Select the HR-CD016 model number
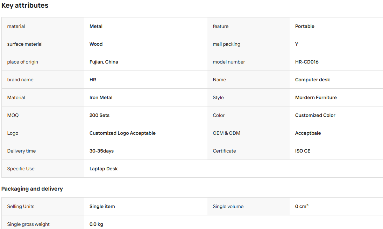Viewport: 383px width, 229px height. click(x=307, y=62)
